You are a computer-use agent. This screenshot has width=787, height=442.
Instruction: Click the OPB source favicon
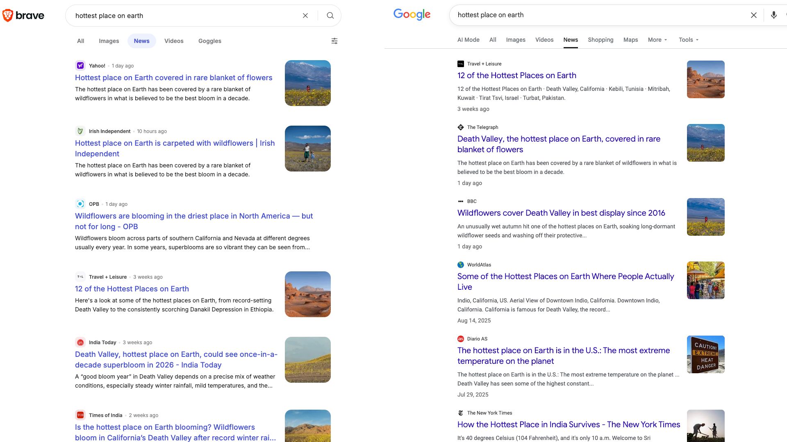pyautogui.click(x=80, y=204)
